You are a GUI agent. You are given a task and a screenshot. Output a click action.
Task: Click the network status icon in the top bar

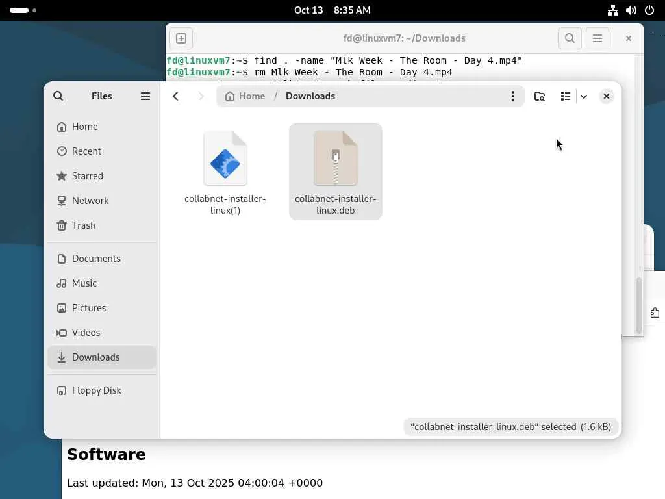click(x=613, y=10)
